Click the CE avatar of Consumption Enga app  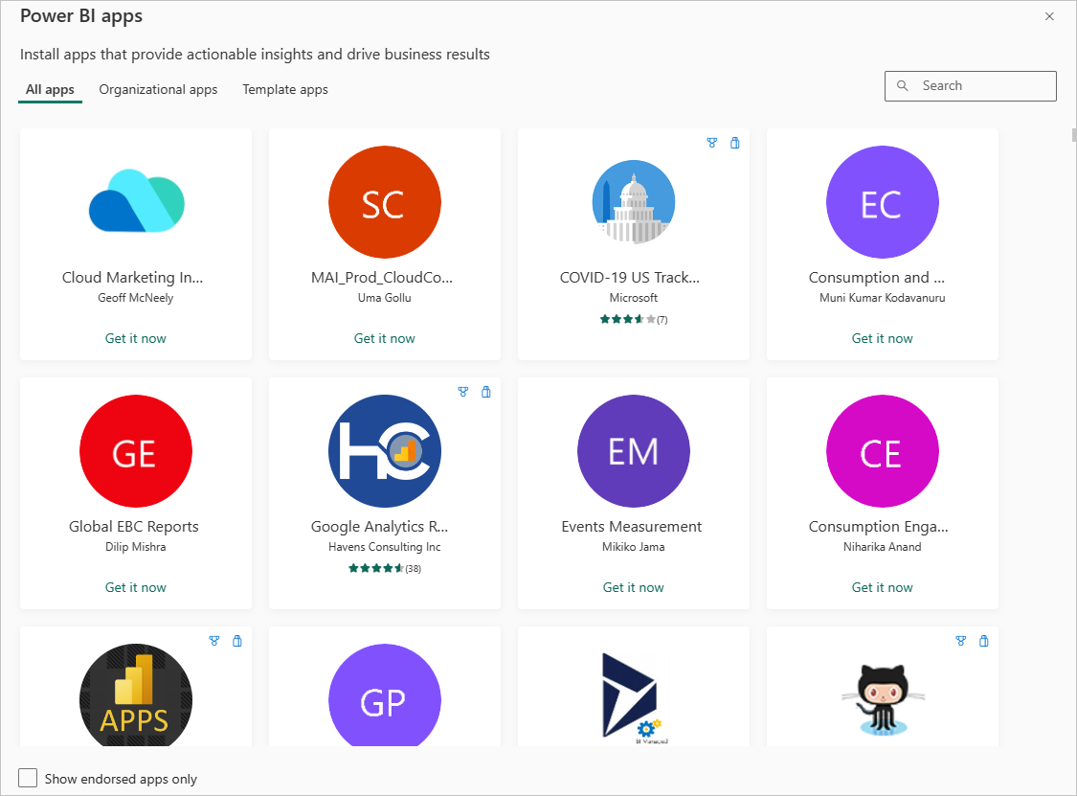882,451
